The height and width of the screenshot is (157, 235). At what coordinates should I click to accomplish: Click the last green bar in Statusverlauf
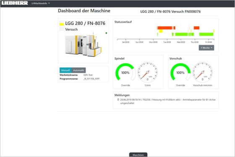click(206, 34)
